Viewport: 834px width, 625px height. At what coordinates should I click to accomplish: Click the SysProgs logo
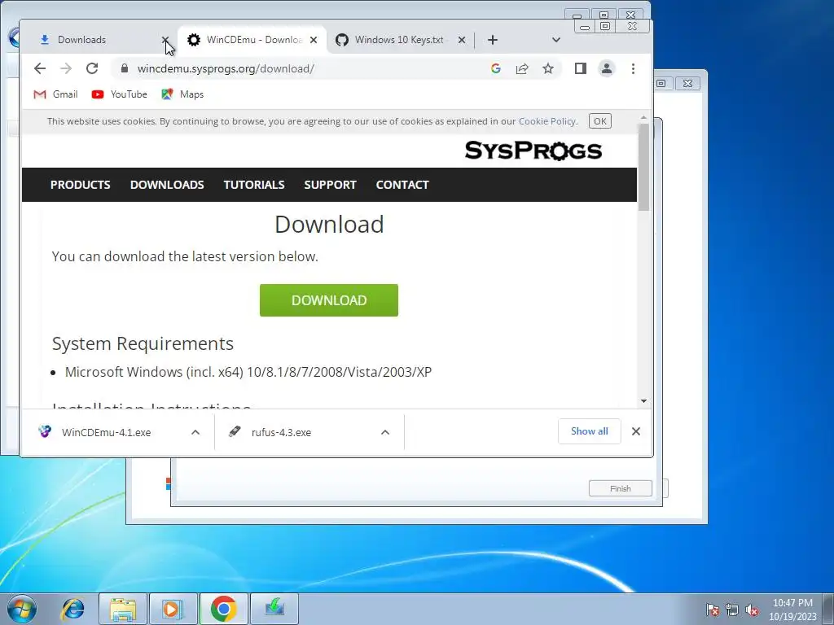(533, 151)
